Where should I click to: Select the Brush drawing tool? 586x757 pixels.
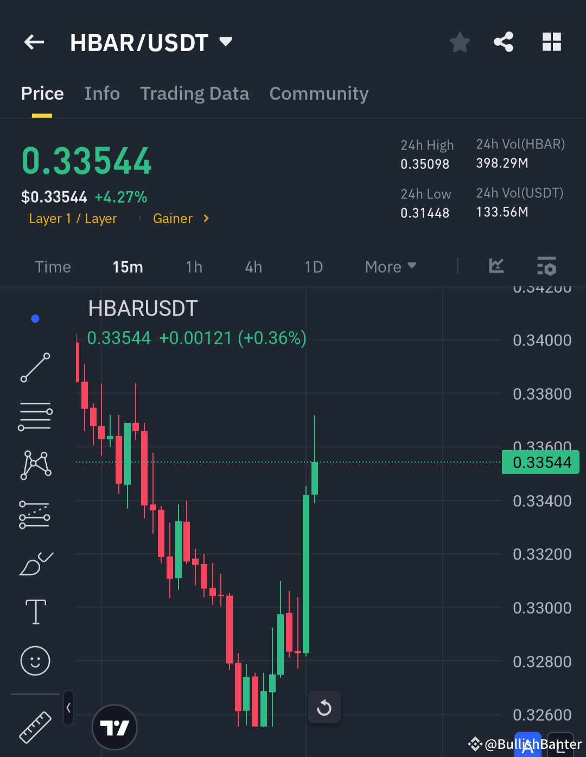[x=35, y=564]
